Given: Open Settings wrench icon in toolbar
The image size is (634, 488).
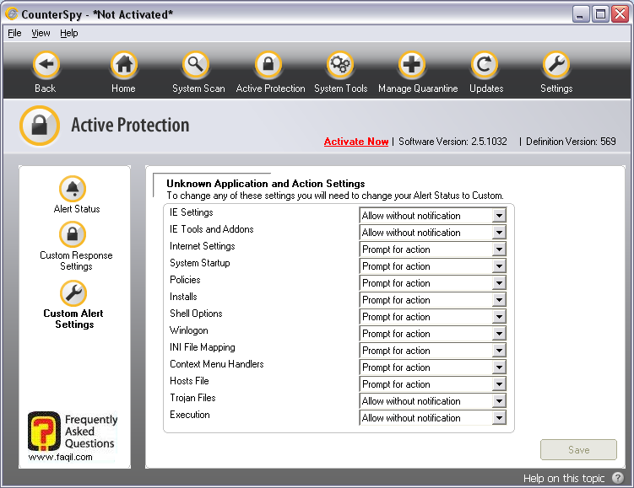Looking at the screenshot, I should pyautogui.click(x=555, y=65).
